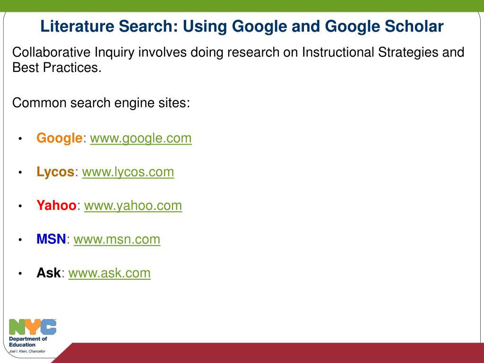Click the orange Google label

(59, 138)
